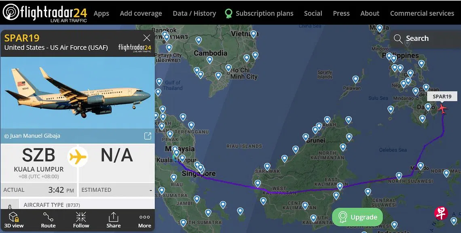
Task: Click the Follow aircraft icon
Action: tap(81, 219)
